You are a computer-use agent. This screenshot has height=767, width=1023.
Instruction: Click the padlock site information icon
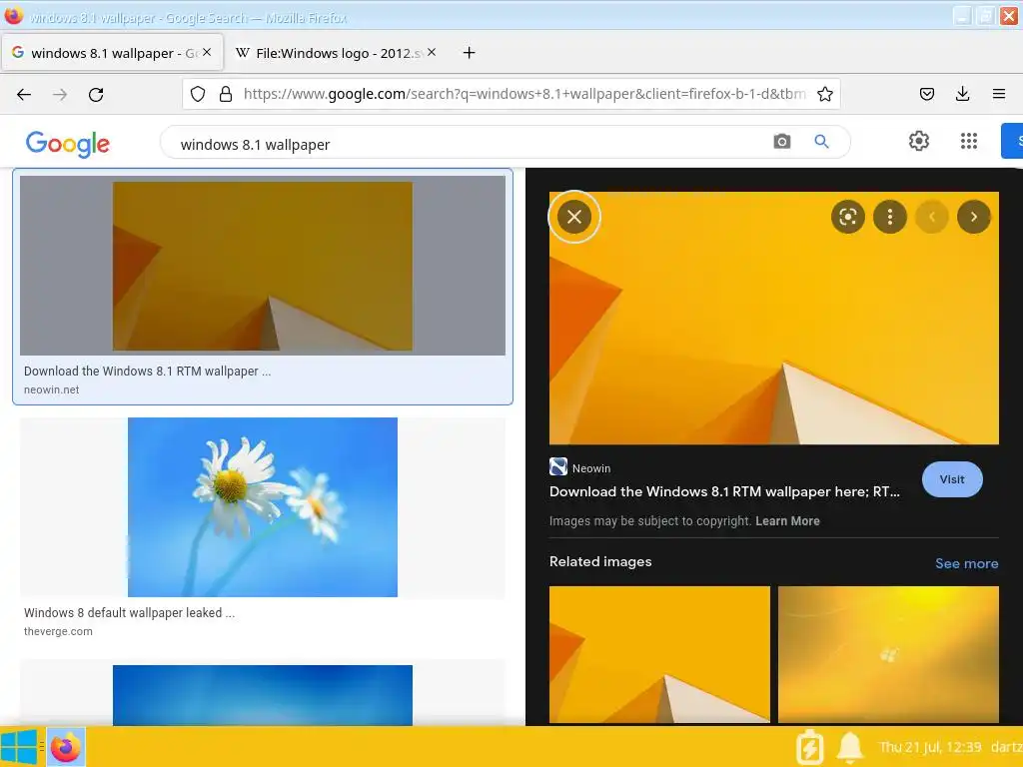tap(226, 95)
